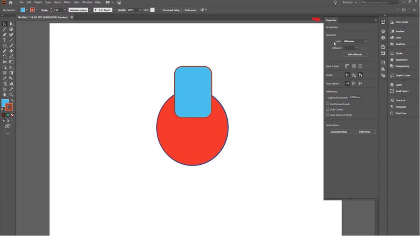Screen dimensions: 420x236
Task: Open the Object menu
Action: click(x=38, y=2)
